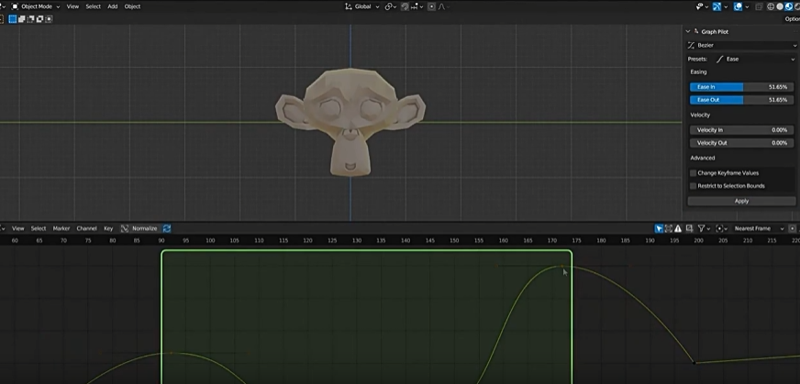Open the Channel menu in graph editor
Image resolution: width=800 pixels, height=384 pixels.
pyautogui.click(x=86, y=228)
